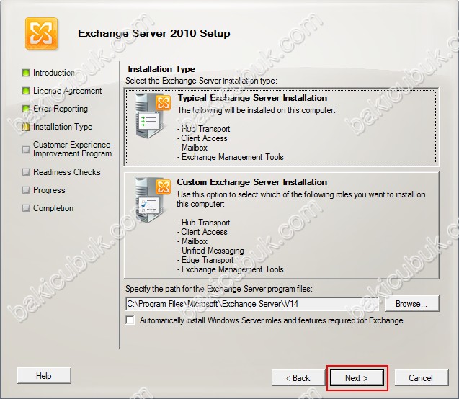This screenshot has width=459, height=399.
Task: Enable automatic install of Windows Server roles
Action: pos(130,320)
